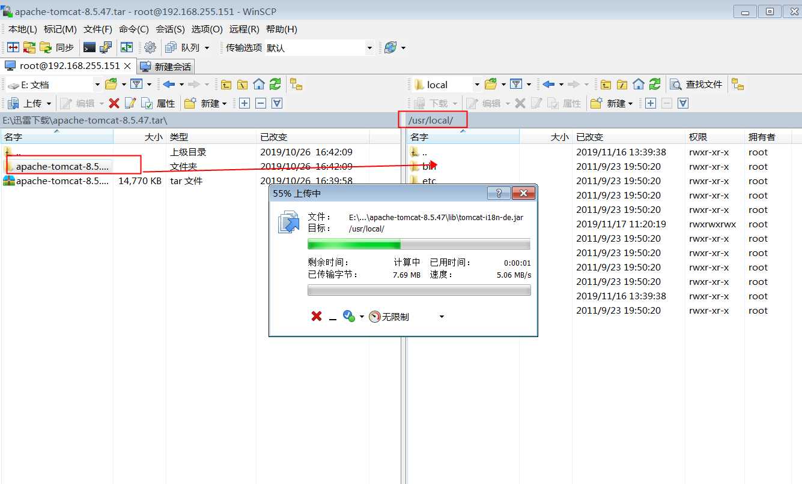Sort local panel by 类型 column

(x=211, y=137)
